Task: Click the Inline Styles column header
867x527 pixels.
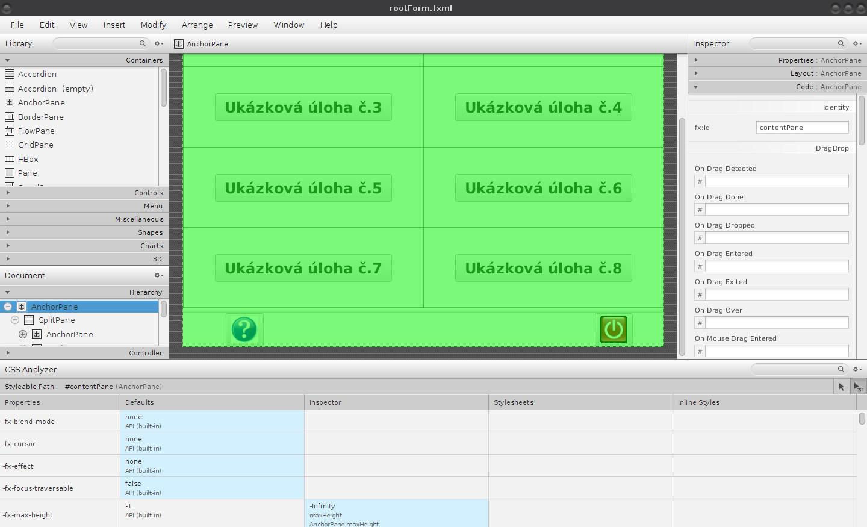Action: coord(765,402)
